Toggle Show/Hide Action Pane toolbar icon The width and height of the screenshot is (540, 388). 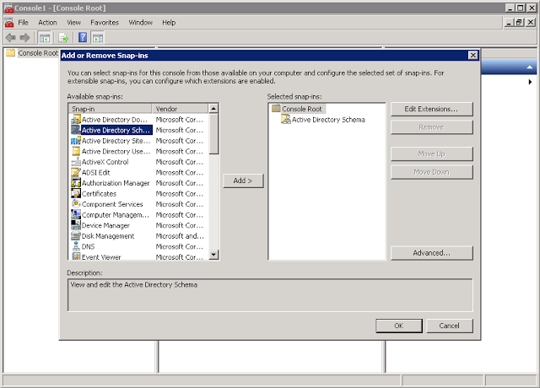[x=98, y=37]
